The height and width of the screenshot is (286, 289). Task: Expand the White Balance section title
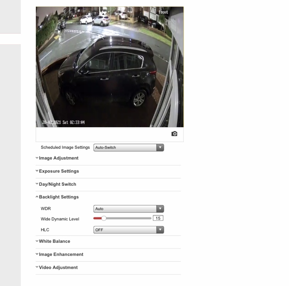coord(54,241)
